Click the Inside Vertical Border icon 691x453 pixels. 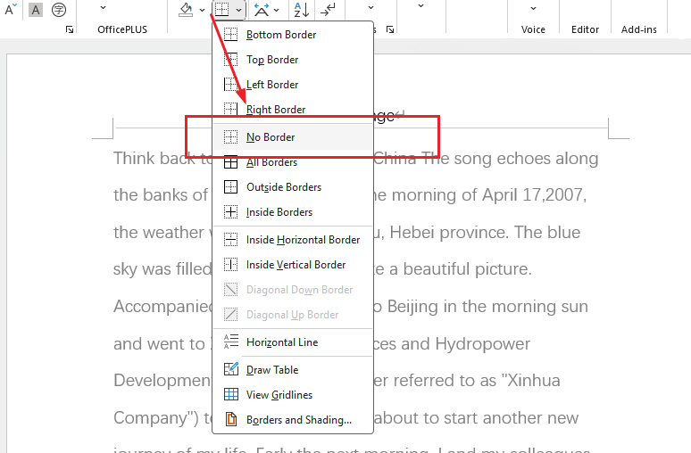pyautogui.click(x=231, y=265)
